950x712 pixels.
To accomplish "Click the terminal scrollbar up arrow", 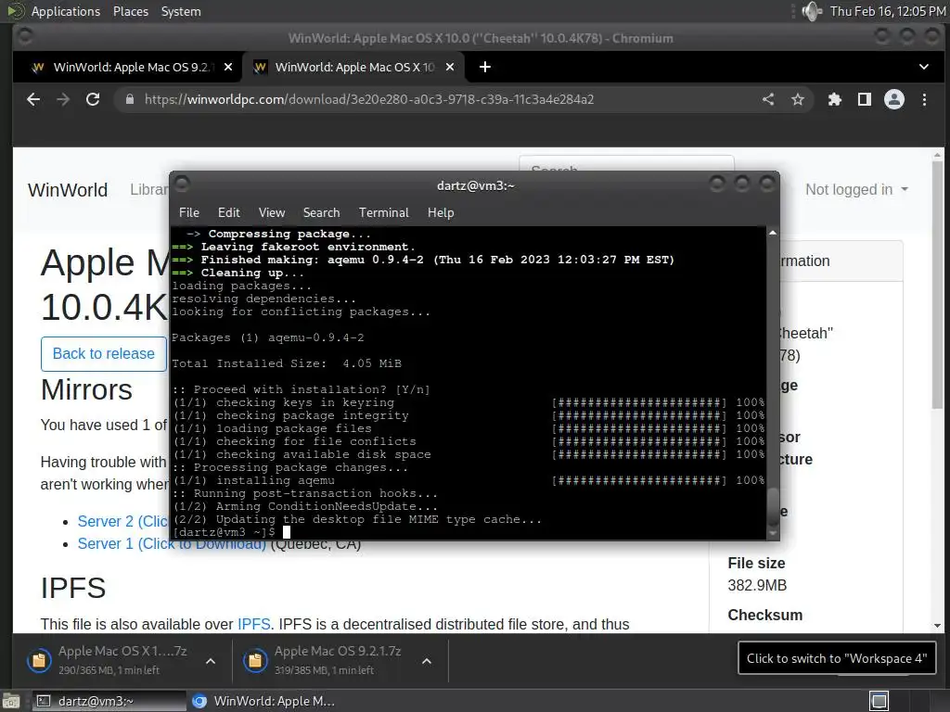I will [x=773, y=233].
